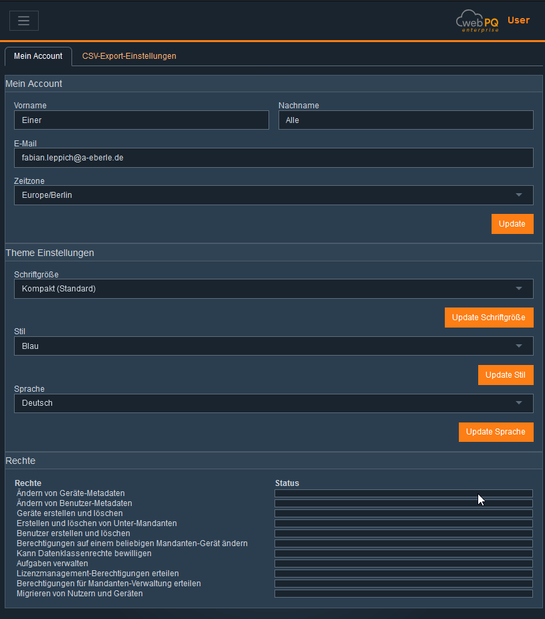
Task: Click the Update Schriftgröße button
Action: coord(489,318)
